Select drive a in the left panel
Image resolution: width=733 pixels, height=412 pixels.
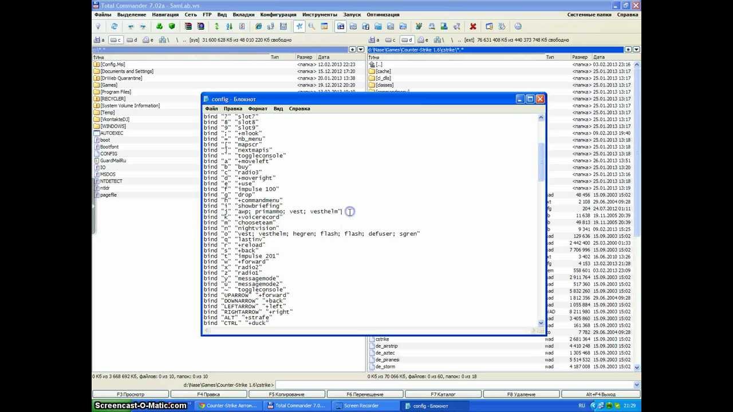100,40
